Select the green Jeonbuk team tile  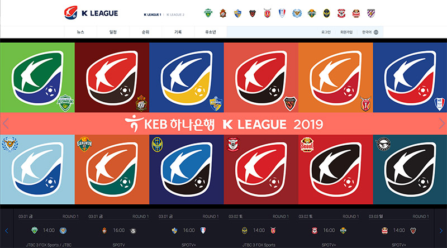click(37, 78)
